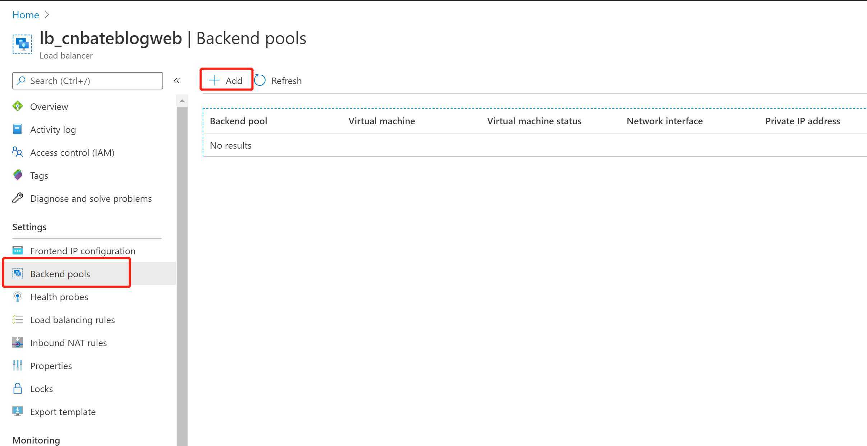The width and height of the screenshot is (867, 446).
Task: Open Load balancing rules
Action: [72, 320]
